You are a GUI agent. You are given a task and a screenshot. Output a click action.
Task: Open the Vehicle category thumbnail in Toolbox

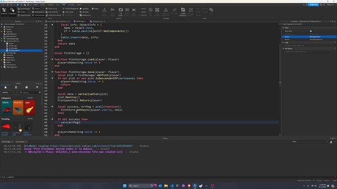(7, 108)
